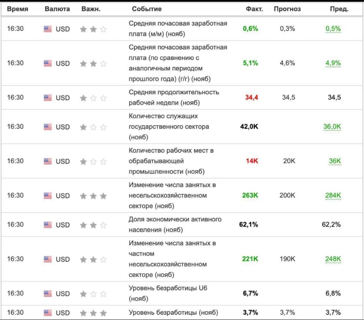Sort by Валюта column header
Screen dimensions: 364x320
point(57,9)
